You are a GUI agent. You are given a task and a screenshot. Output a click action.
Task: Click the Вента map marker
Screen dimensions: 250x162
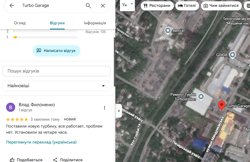click(x=168, y=30)
